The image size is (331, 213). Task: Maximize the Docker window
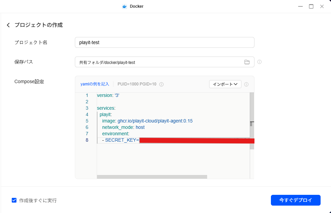pos(311,6)
